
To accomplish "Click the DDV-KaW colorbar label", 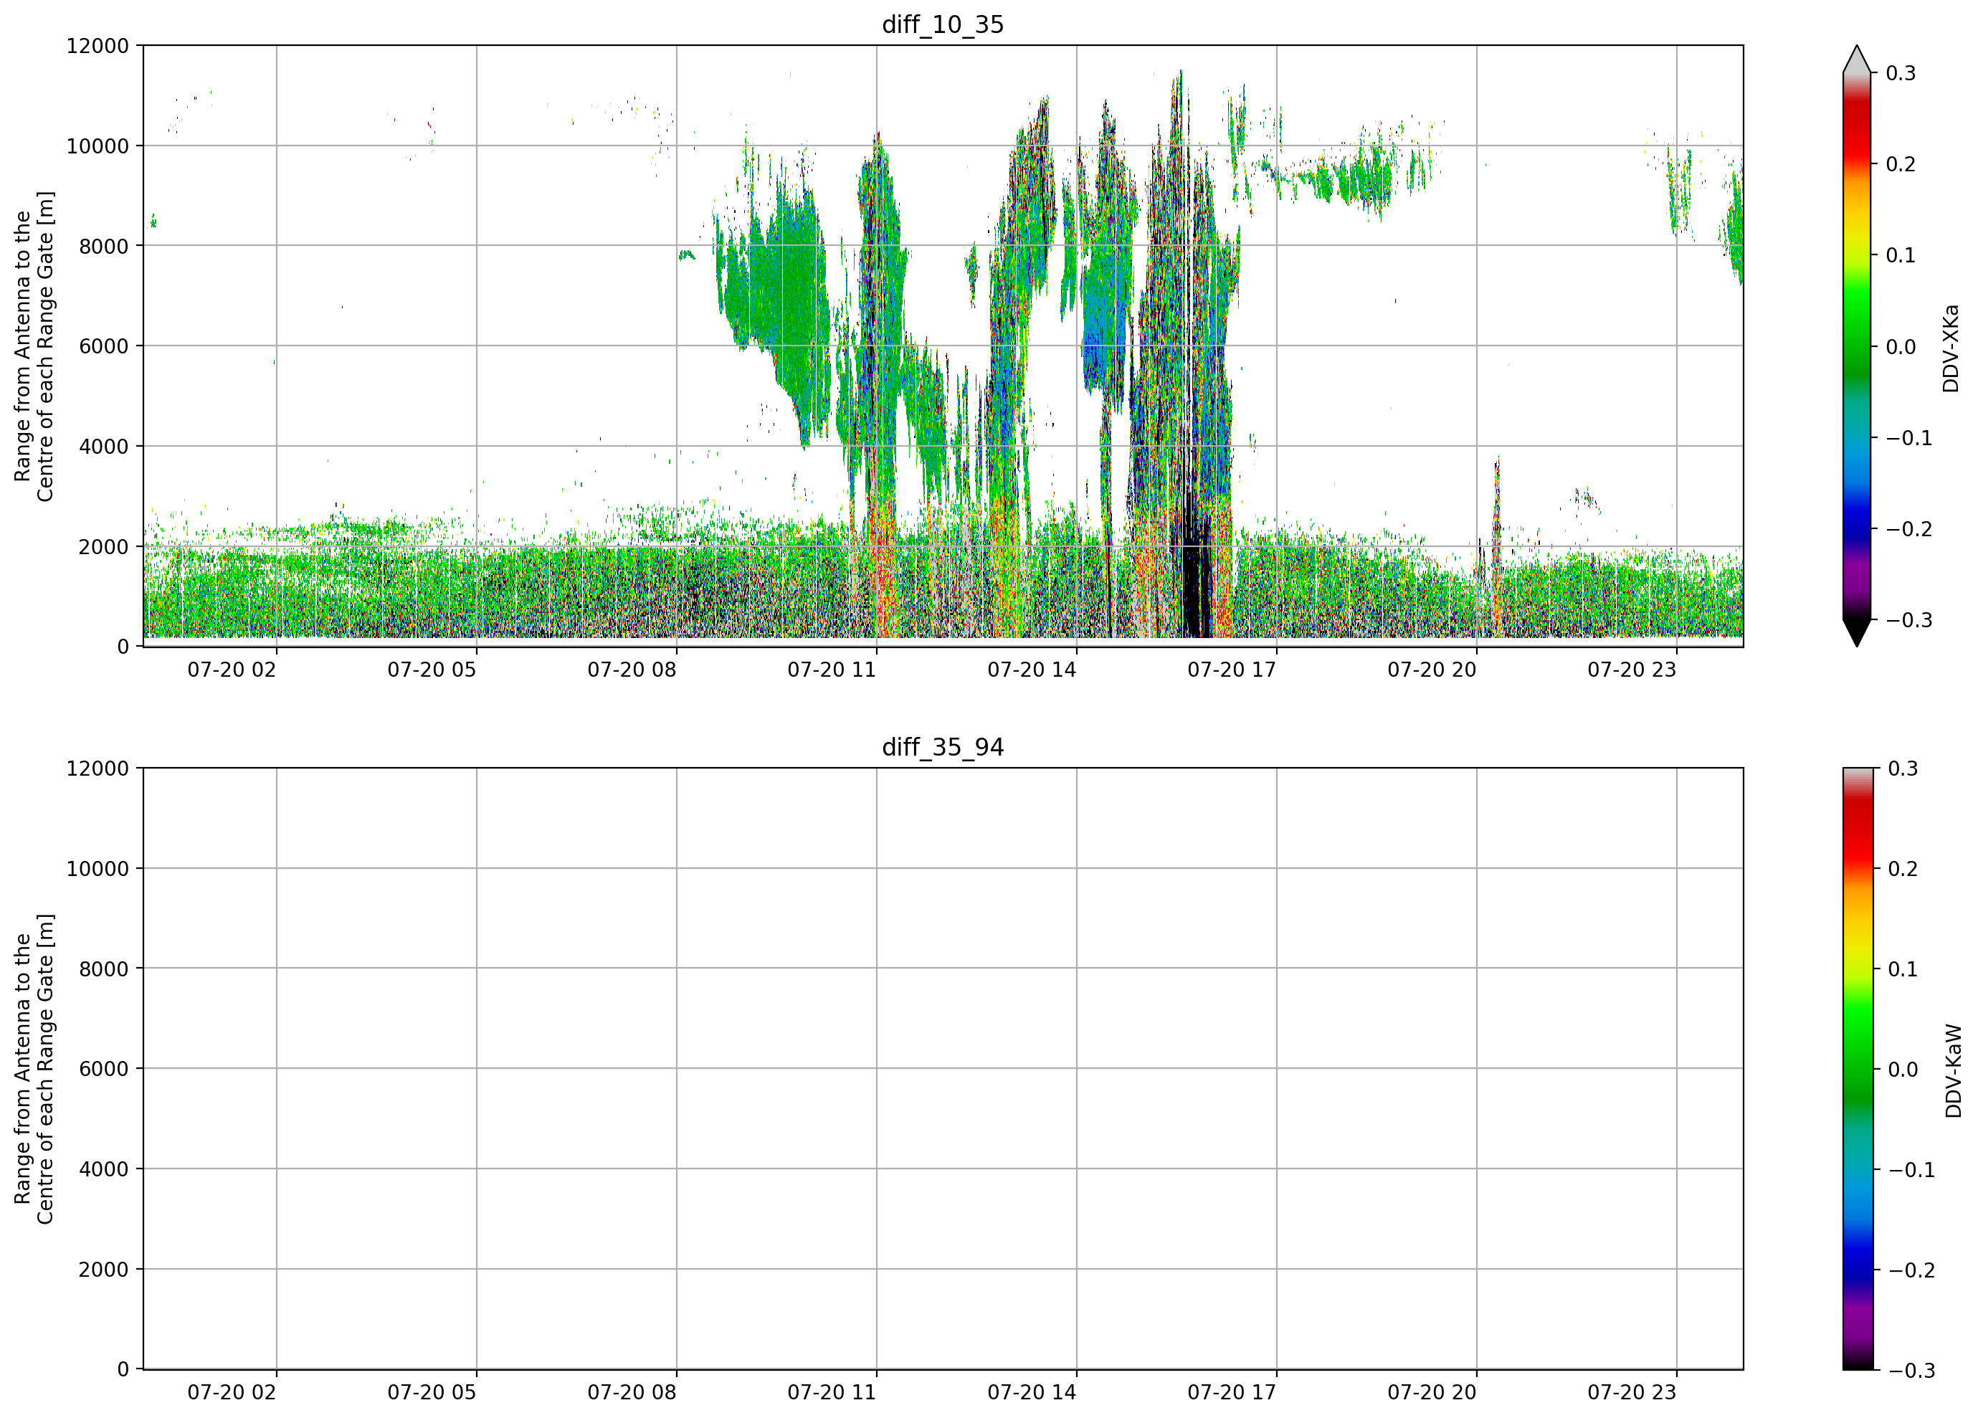I will click(1954, 1071).
